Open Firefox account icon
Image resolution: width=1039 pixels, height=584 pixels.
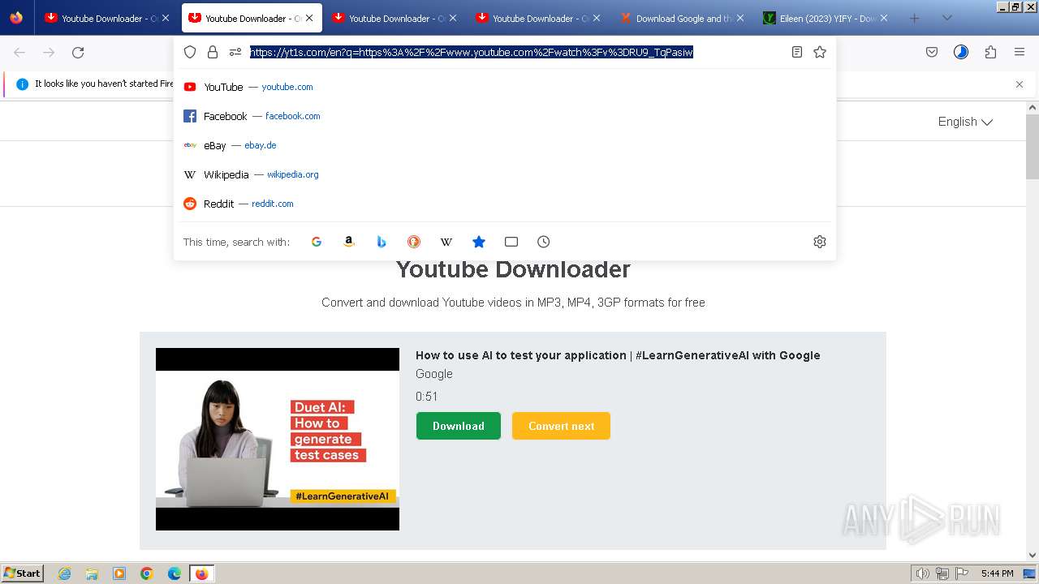[961, 53]
